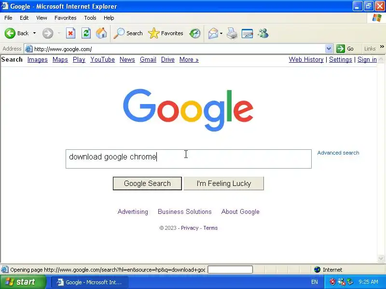This screenshot has height=289, width=386.
Task: Click the Edit page notepad icon
Action: [x=247, y=33]
